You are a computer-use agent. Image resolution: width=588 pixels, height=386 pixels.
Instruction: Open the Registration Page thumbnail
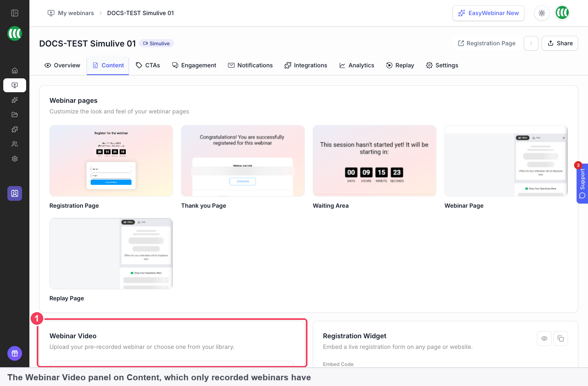coord(111,161)
